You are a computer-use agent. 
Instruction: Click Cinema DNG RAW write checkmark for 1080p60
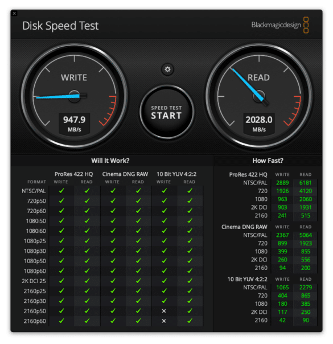[x=113, y=271]
